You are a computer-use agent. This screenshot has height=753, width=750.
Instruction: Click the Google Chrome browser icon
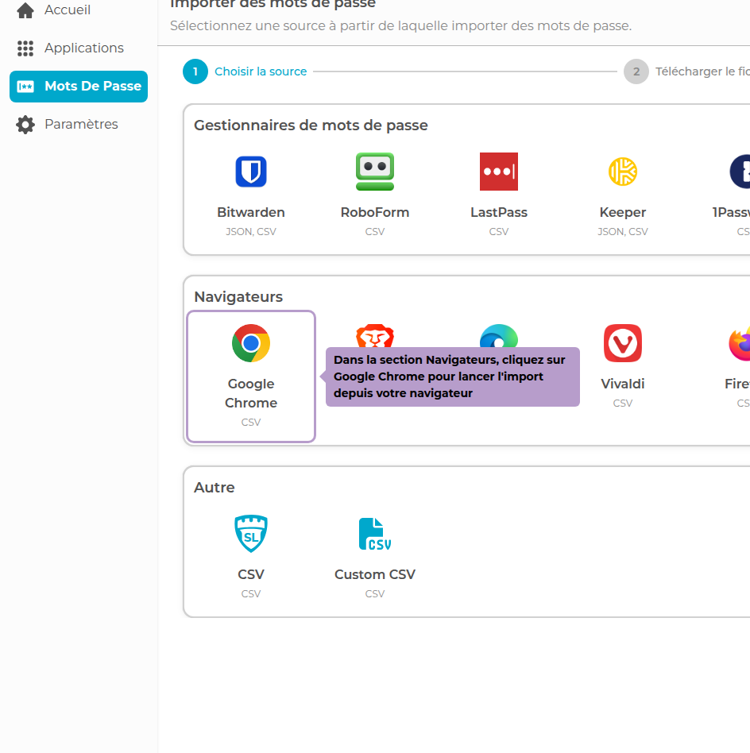pos(251,343)
